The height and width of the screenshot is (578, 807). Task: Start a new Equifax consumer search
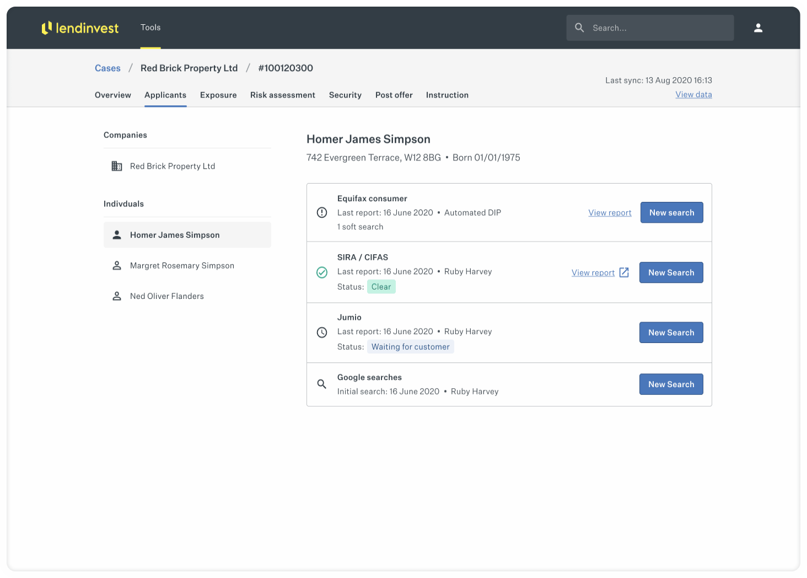point(671,213)
